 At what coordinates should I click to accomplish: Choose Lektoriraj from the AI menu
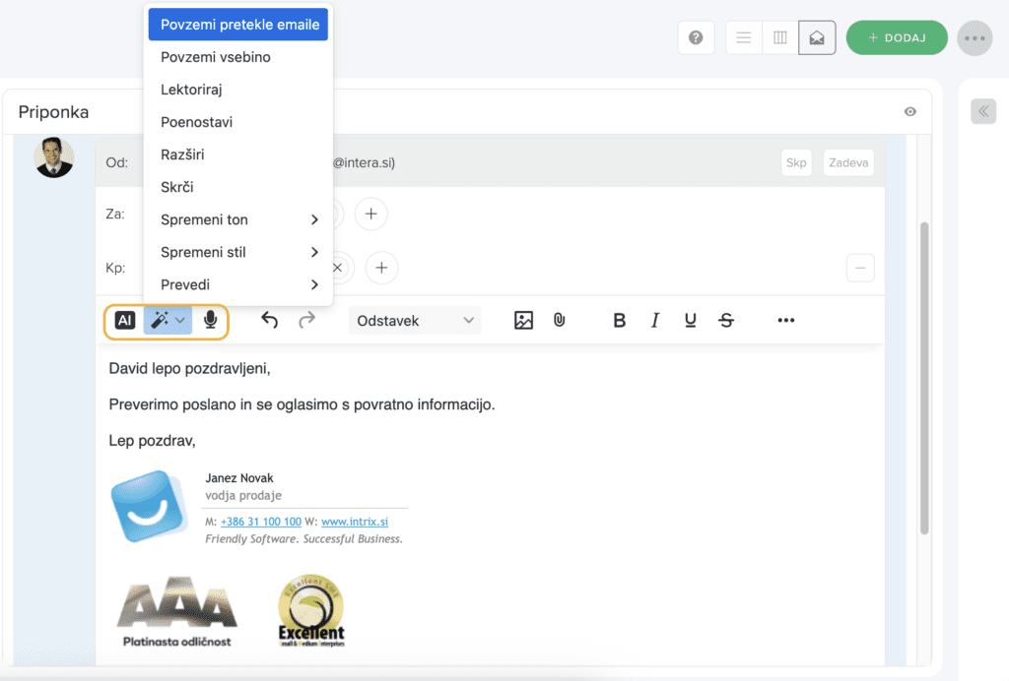pyautogui.click(x=191, y=90)
